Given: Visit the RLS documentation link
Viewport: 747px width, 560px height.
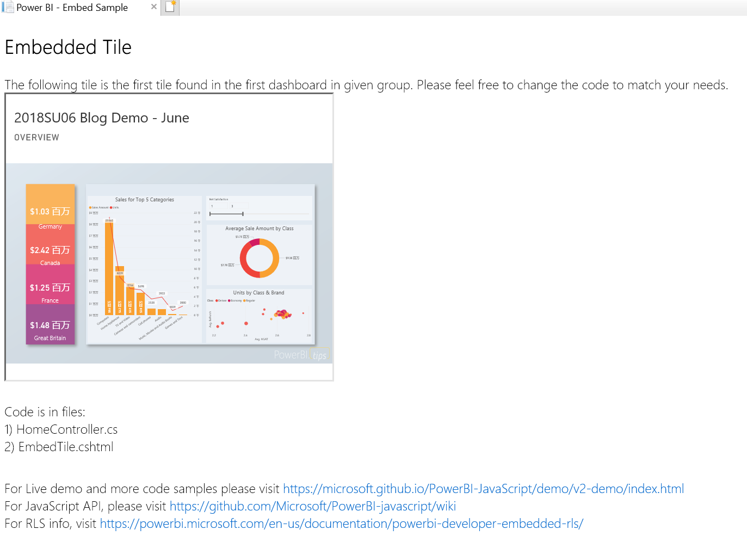Looking at the screenshot, I should pos(341,524).
